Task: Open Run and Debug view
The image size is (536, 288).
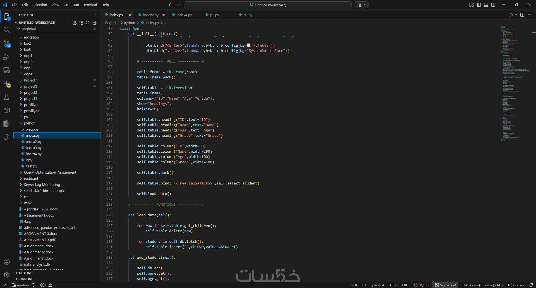Action: tap(7, 57)
